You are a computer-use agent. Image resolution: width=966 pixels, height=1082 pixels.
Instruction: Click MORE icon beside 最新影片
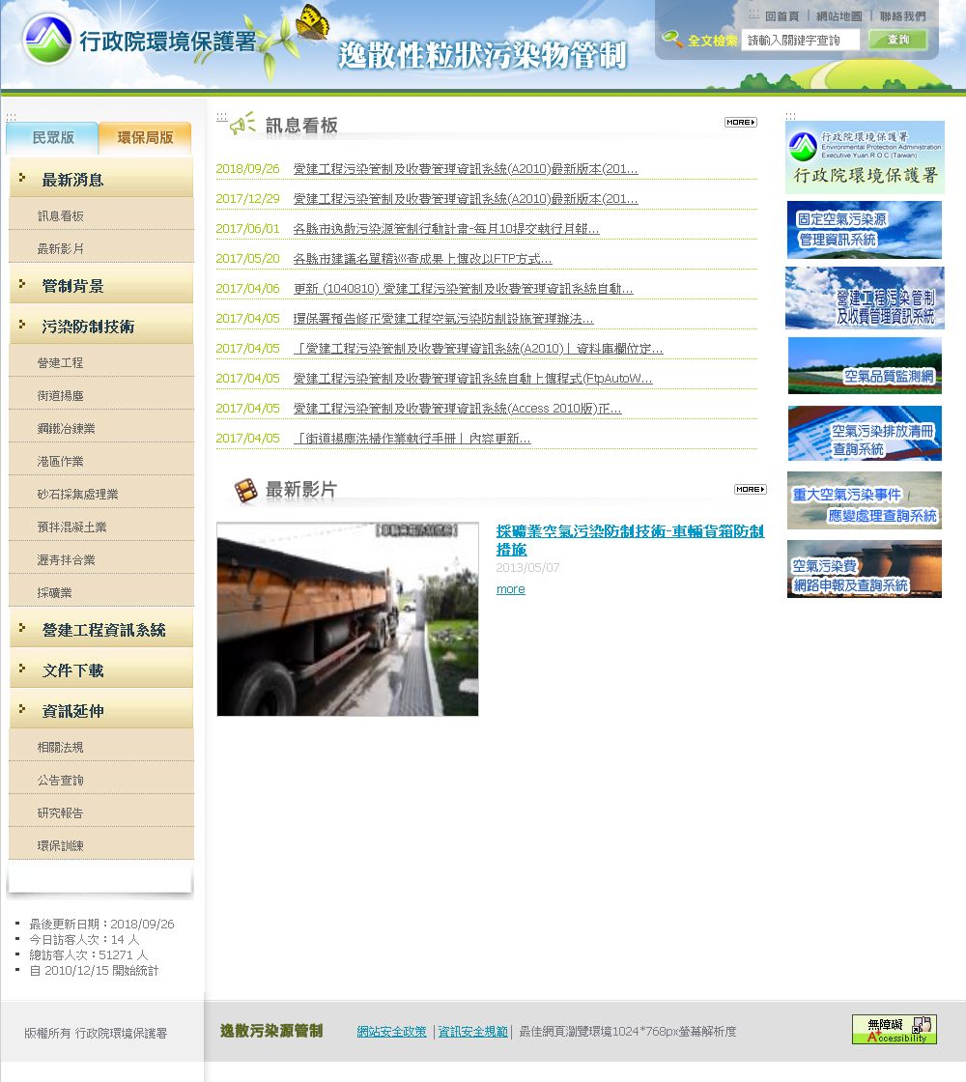click(x=750, y=489)
